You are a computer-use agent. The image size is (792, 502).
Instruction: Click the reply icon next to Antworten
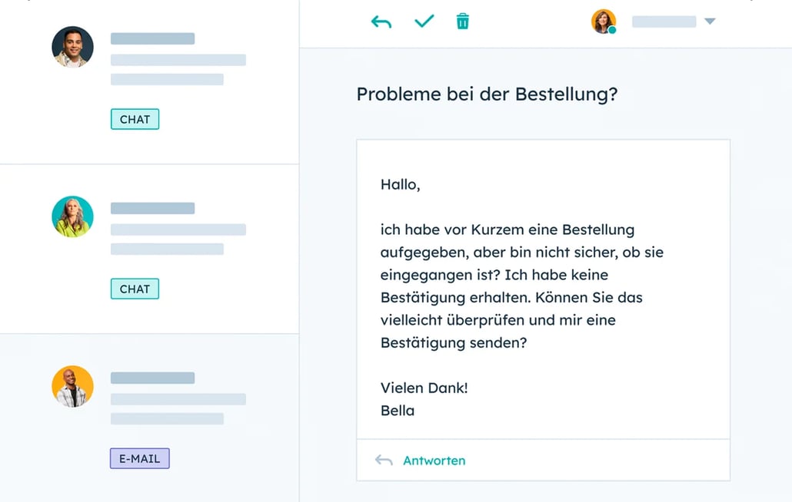coord(384,460)
